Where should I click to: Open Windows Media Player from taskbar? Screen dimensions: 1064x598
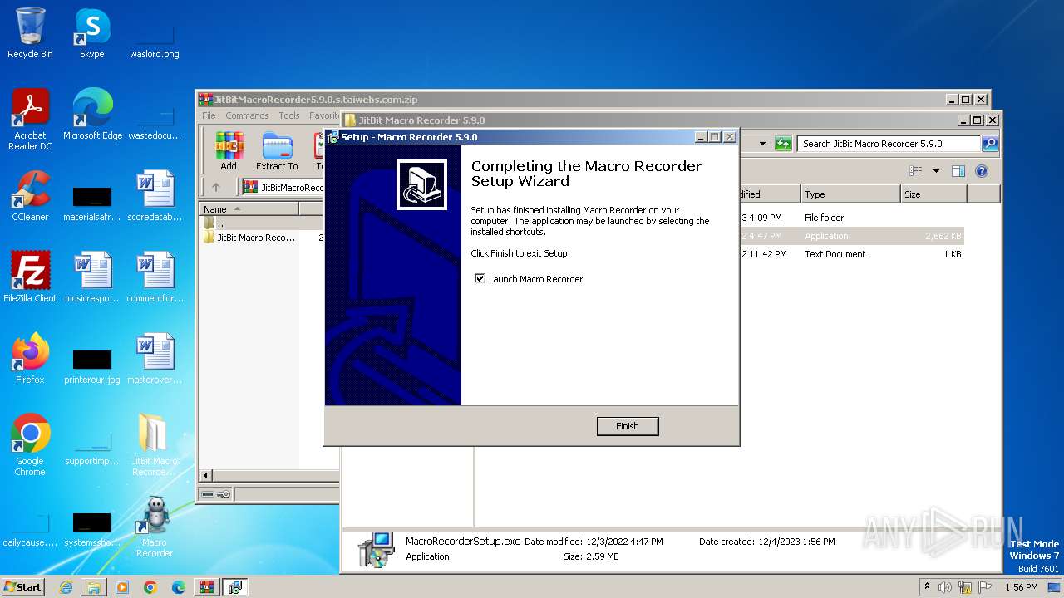[x=122, y=587]
